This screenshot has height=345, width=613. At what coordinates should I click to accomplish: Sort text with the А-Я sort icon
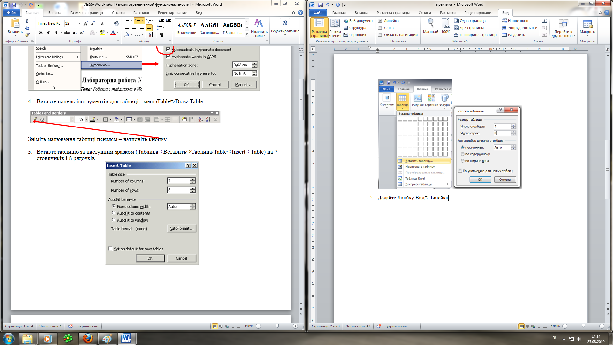pos(151,34)
